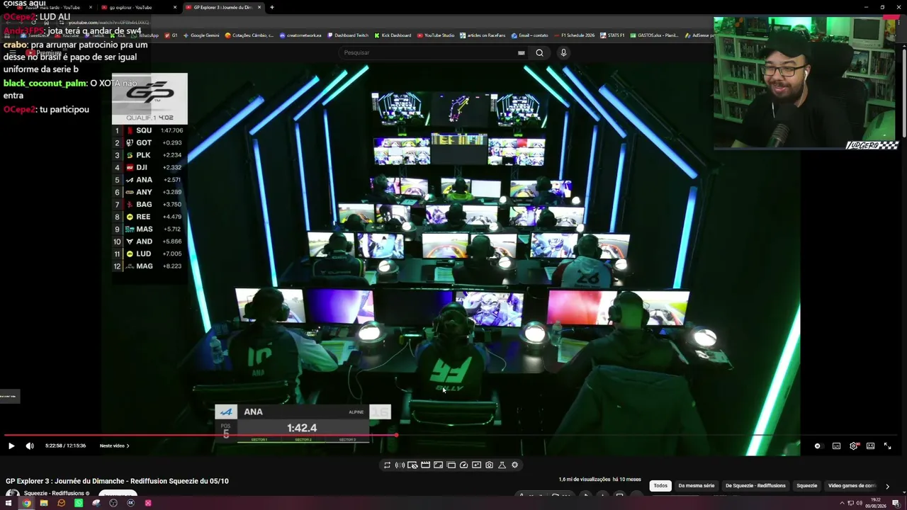The image size is (907, 510).
Task: Click the loop/repeat icon in enhancer toolbar
Action: [x=387, y=465]
